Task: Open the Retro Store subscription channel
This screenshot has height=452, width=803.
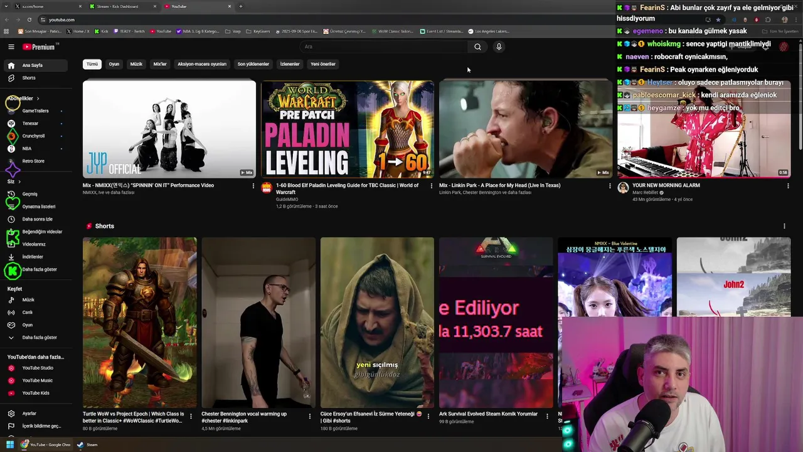Action: click(x=36, y=161)
